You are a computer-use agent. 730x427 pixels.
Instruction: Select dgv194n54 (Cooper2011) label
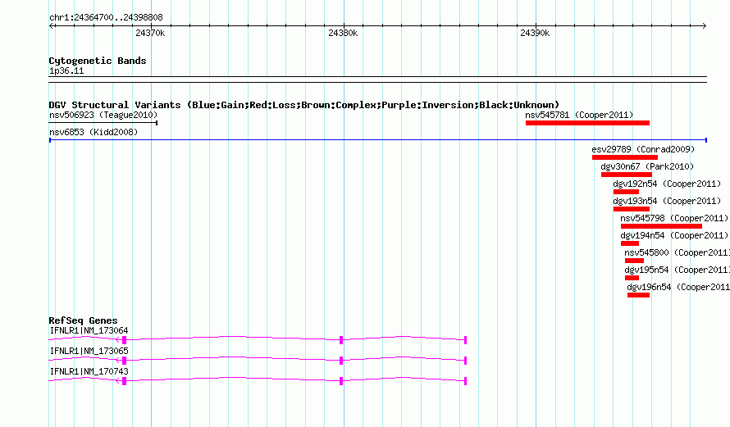tap(674, 235)
